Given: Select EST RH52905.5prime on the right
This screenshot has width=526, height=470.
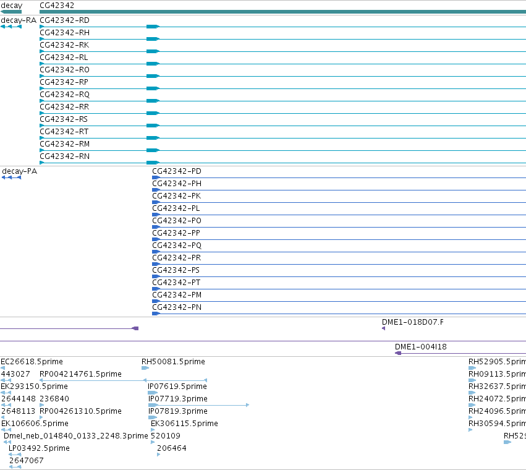Looking at the screenshot, I should pyautogui.click(x=497, y=362).
